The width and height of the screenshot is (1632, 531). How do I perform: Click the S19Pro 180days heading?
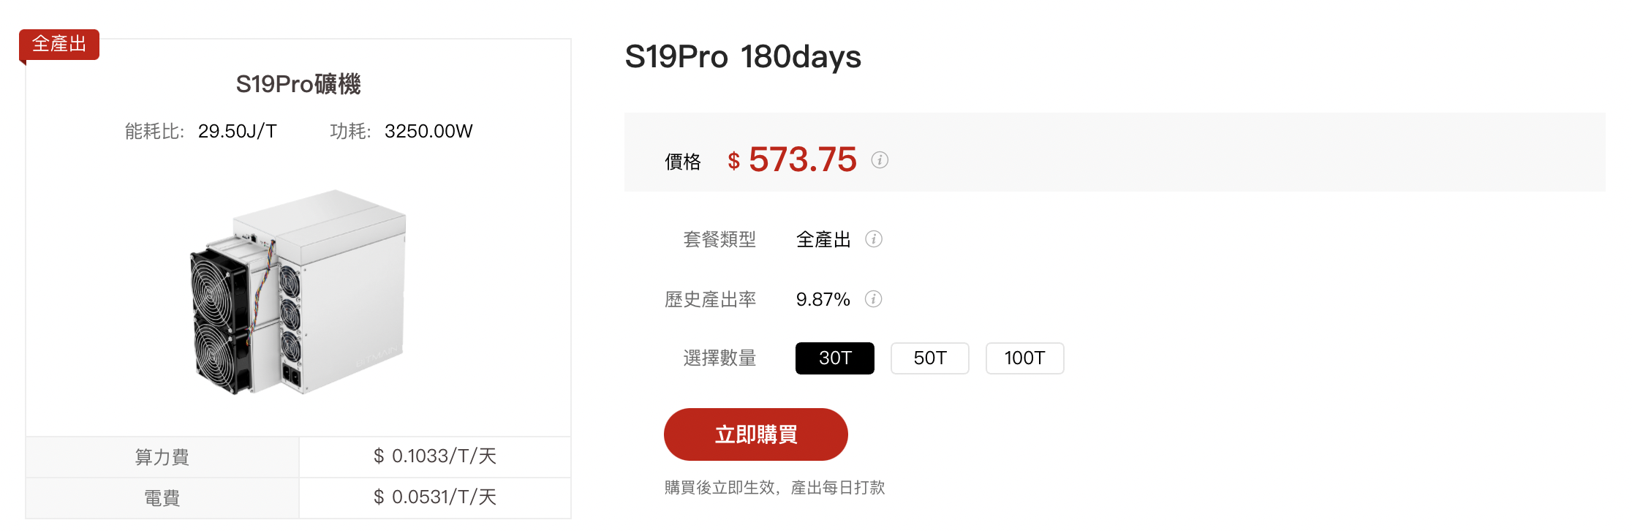coord(743,57)
